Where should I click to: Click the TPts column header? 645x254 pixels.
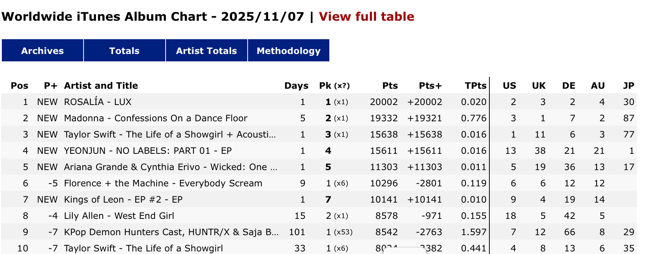click(x=475, y=86)
